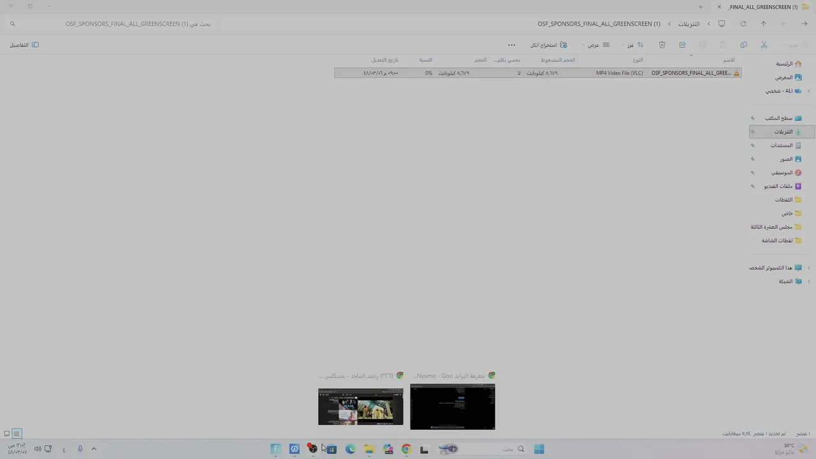This screenshot has width=816, height=459.
Task: Expand chevron after التنزيلات in breadcrumb
Action: [669, 24]
